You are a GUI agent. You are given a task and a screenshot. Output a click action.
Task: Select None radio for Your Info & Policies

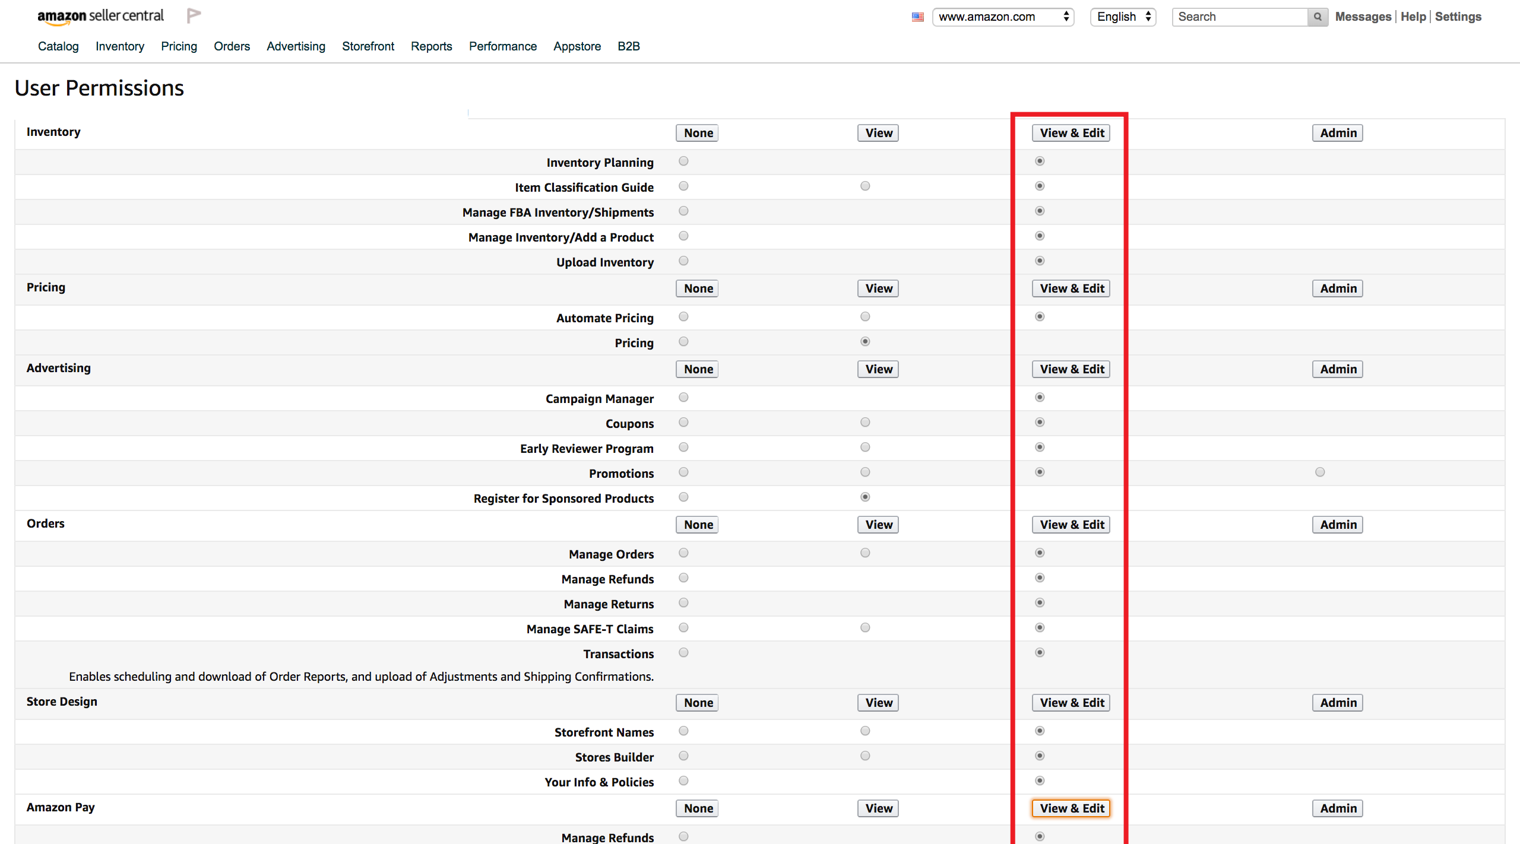(683, 781)
